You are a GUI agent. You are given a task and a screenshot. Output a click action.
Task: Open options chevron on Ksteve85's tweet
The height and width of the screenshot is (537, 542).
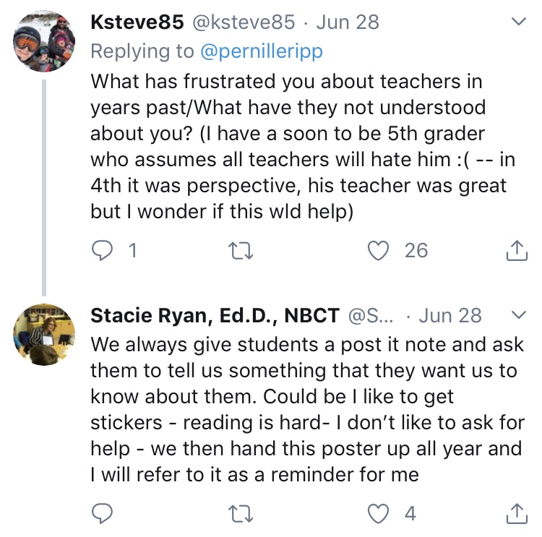(518, 22)
